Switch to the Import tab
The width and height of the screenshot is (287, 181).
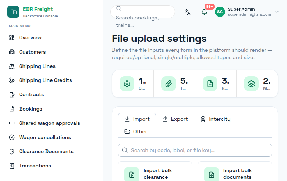pos(137,119)
